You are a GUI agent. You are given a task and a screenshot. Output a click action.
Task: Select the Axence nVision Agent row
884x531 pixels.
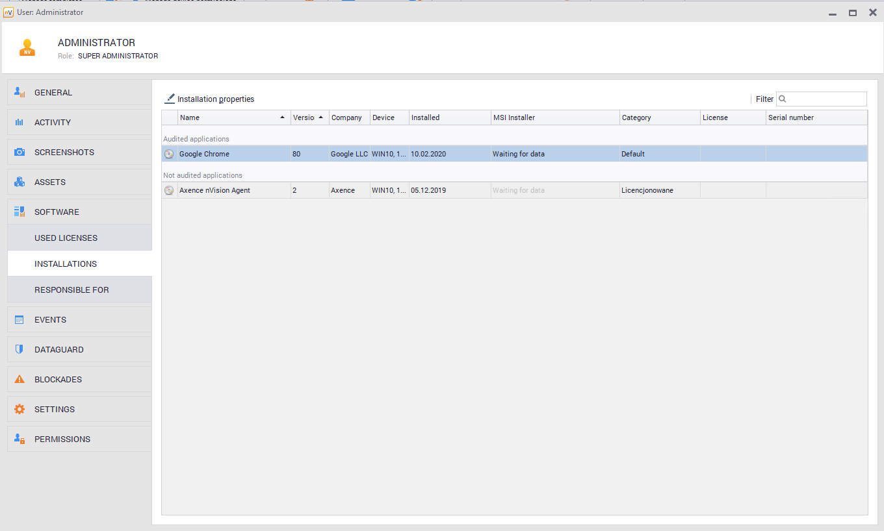[x=214, y=190]
